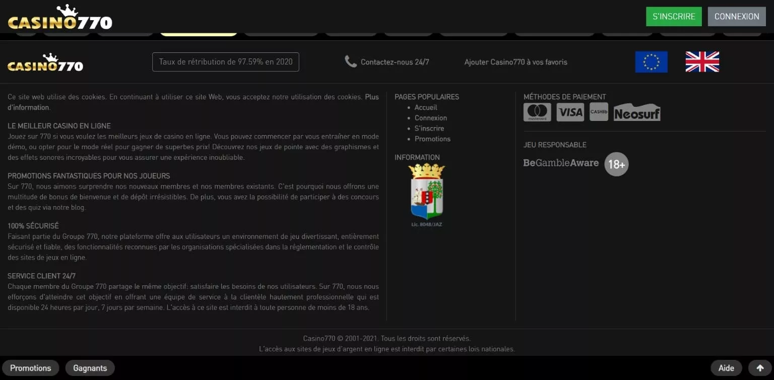Open the Aide help button
774x380 pixels.
click(x=726, y=368)
